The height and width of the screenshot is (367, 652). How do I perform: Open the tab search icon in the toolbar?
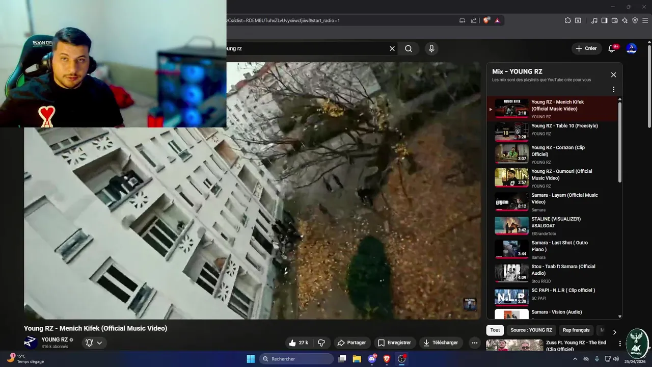point(578,20)
